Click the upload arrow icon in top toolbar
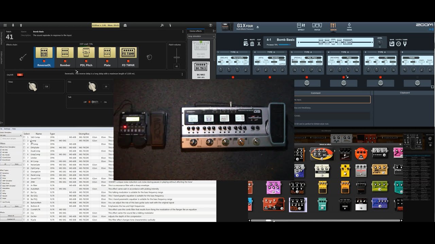The height and width of the screenshot is (244, 435). (x=21, y=25)
